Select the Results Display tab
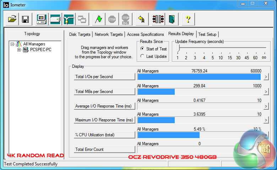Screen dimensions: 277x170 181,34
